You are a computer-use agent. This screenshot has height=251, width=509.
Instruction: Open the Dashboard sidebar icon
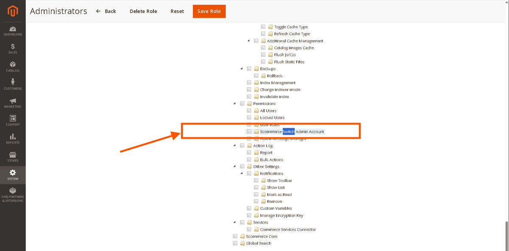coord(13,29)
